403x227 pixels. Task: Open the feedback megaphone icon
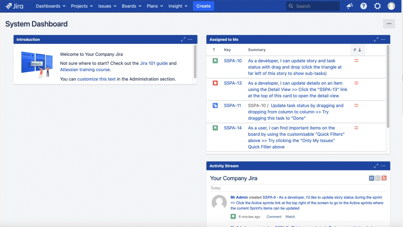[x=350, y=6]
